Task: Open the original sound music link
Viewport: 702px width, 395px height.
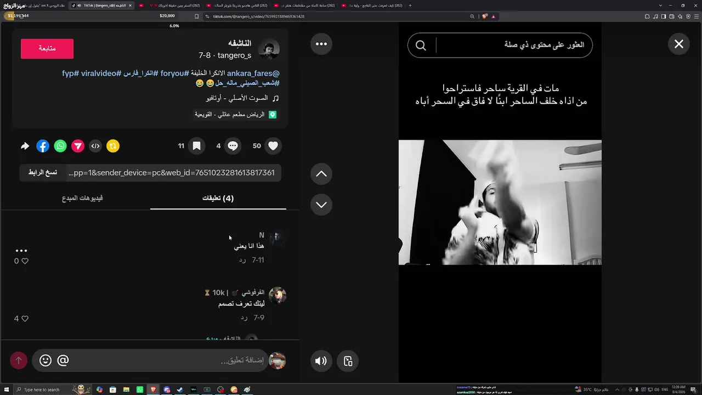Action: (242, 98)
